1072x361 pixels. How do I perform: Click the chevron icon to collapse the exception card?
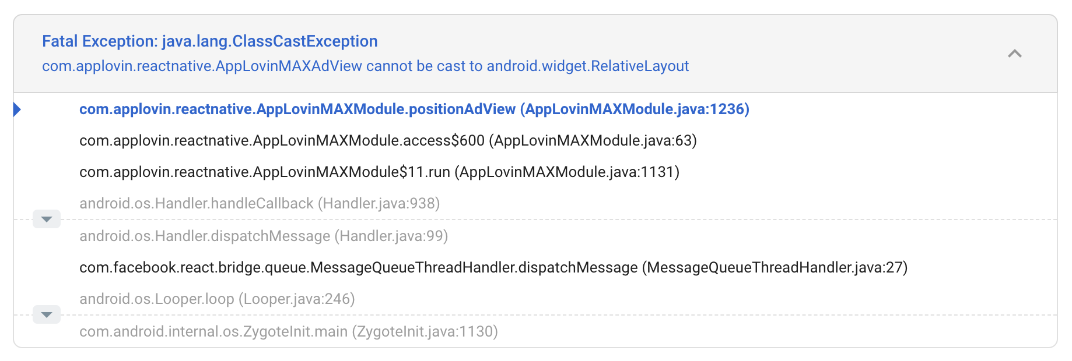click(x=1015, y=54)
